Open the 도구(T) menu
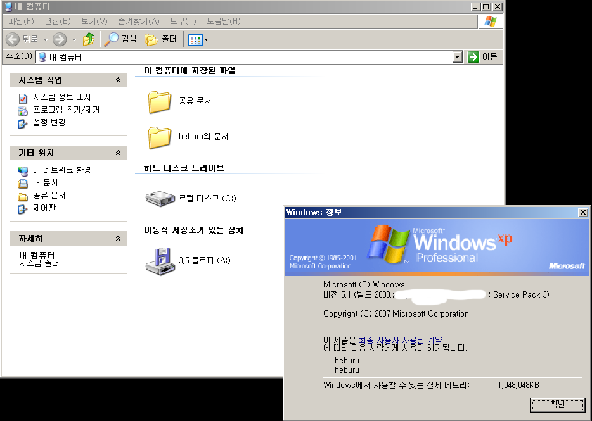The image size is (592, 421). click(183, 22)
